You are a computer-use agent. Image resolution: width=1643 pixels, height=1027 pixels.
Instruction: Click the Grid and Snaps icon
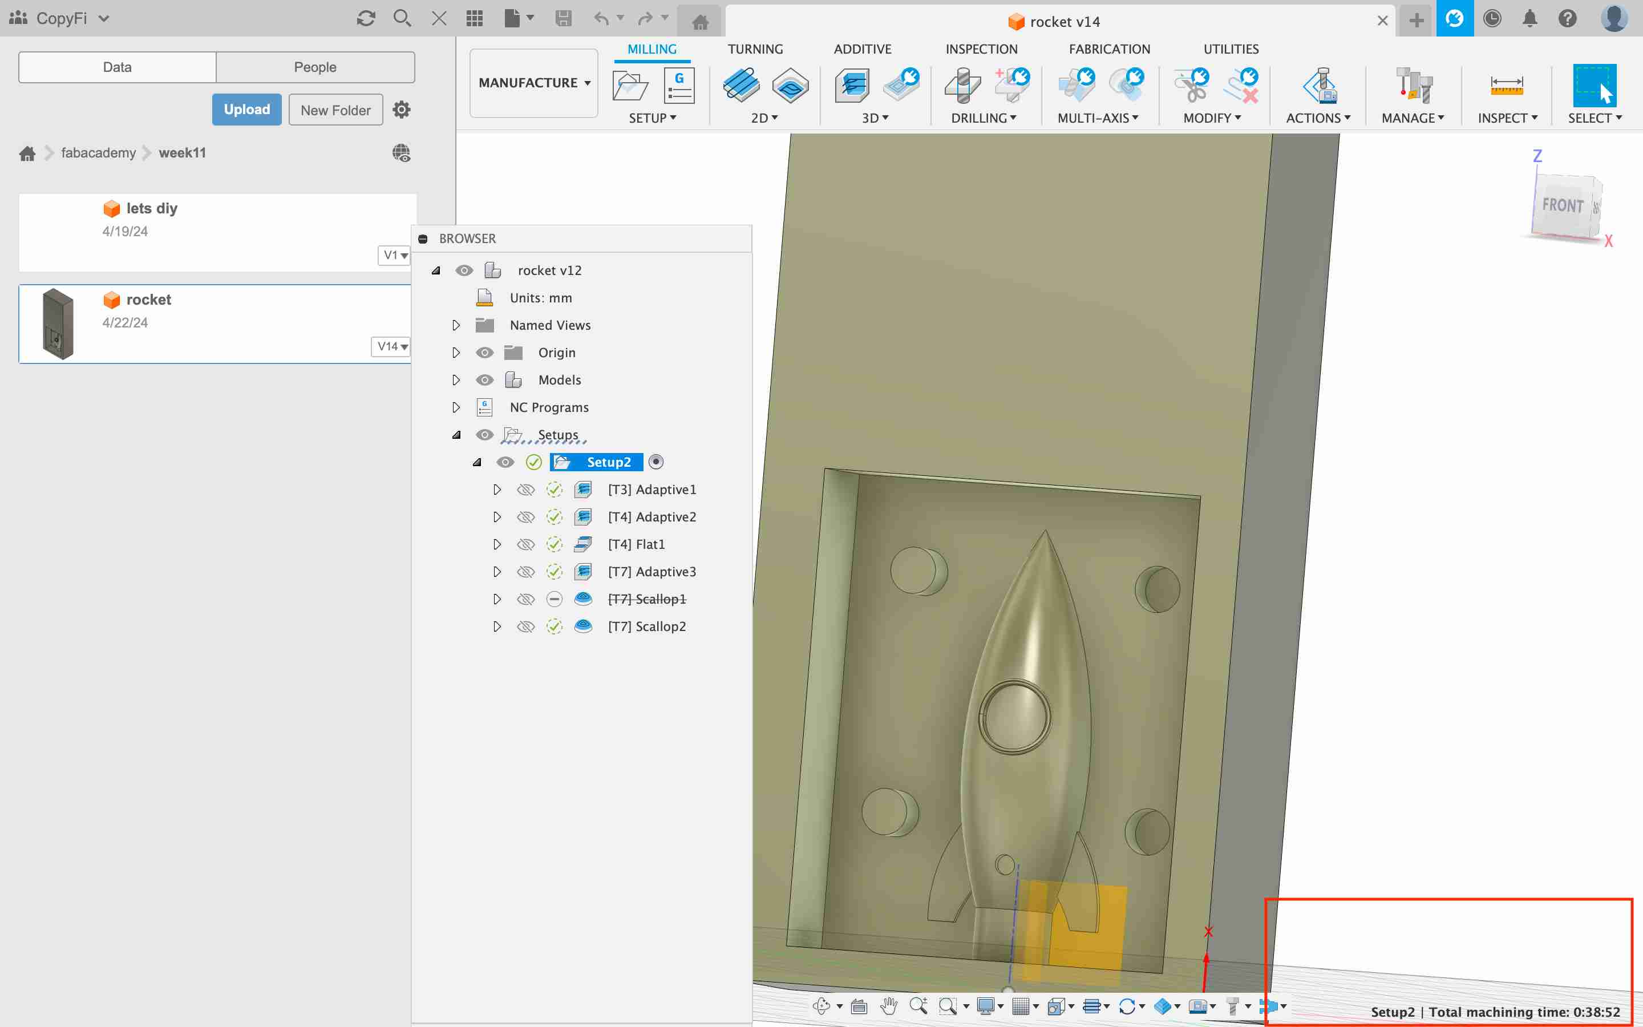click(1021, 1006)
